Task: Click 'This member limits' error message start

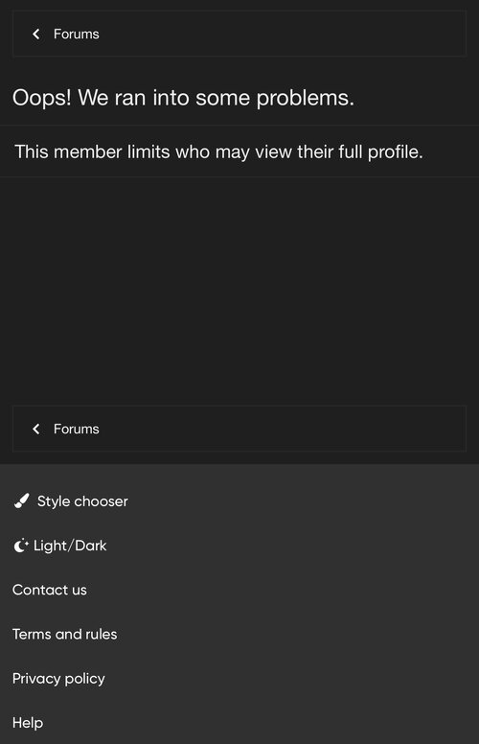Action: [93, 152]
